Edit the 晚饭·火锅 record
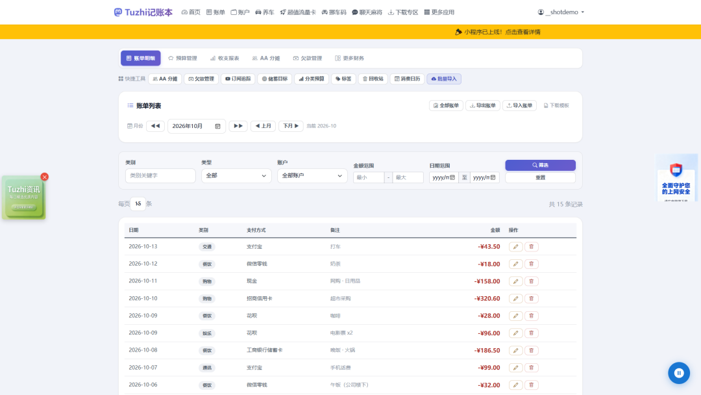701x395 pixels. pos(515,350)
